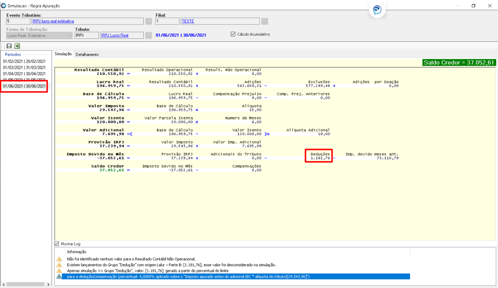Open the 'IRPJ Lucro Real' tributo link

click(x=115, y=35)
